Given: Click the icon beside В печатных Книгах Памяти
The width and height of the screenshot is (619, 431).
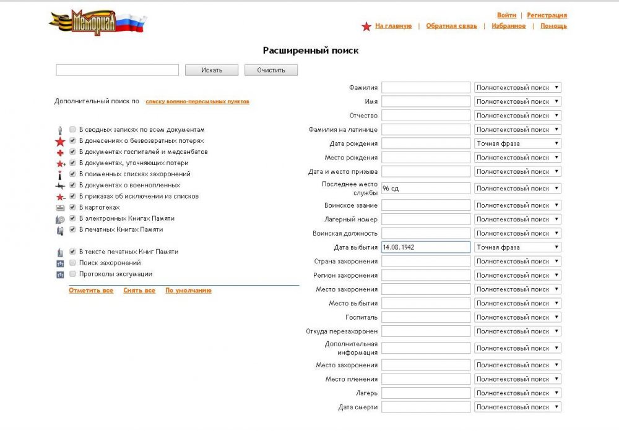Looking at the screenshot, I should click(x=60, y=230).
